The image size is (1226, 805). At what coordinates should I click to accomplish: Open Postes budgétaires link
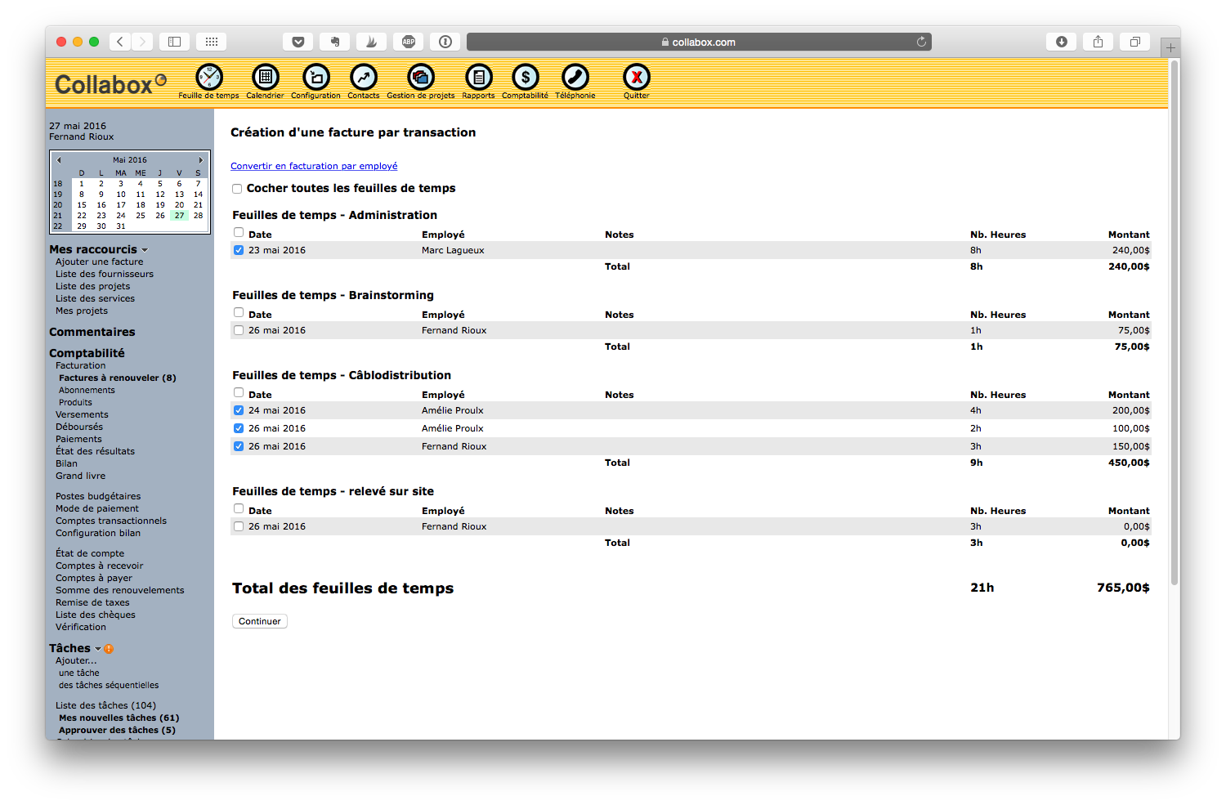pyautogui.click(x=98, y=496)
